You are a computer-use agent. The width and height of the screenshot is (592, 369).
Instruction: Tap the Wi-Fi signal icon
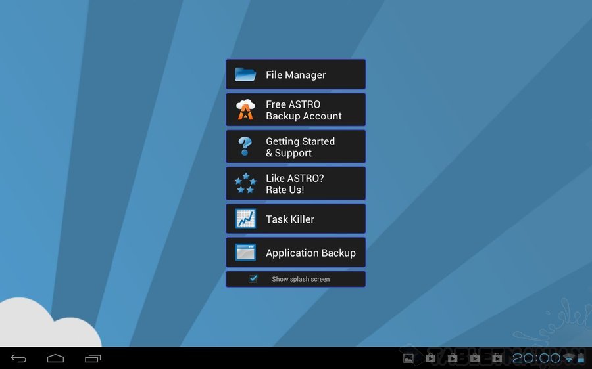pos(568,358)
